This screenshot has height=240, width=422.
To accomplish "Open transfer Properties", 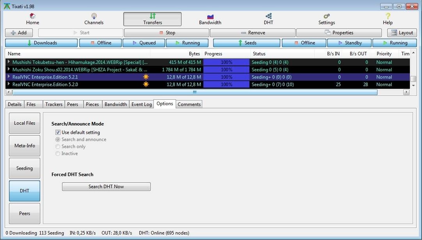I will [x=339, y=33].
